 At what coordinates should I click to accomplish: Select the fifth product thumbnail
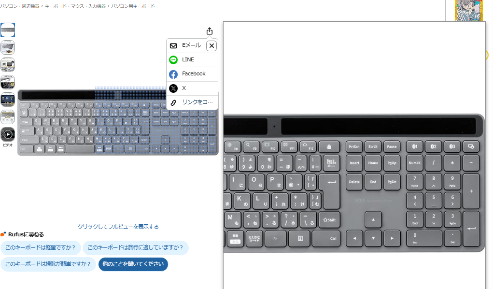pos(8,100)
